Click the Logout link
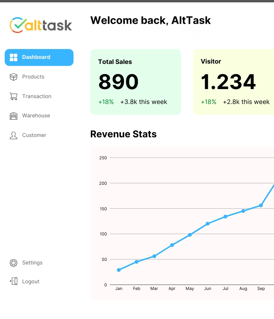The height and width of the screenshot is (319, 274). [x=31, y=281]
